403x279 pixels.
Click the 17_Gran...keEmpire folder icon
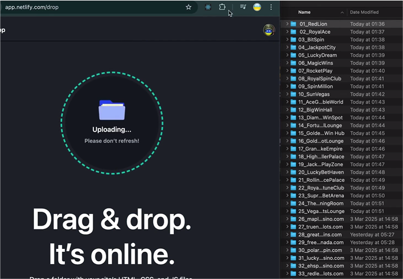click(x=293, y=149)
